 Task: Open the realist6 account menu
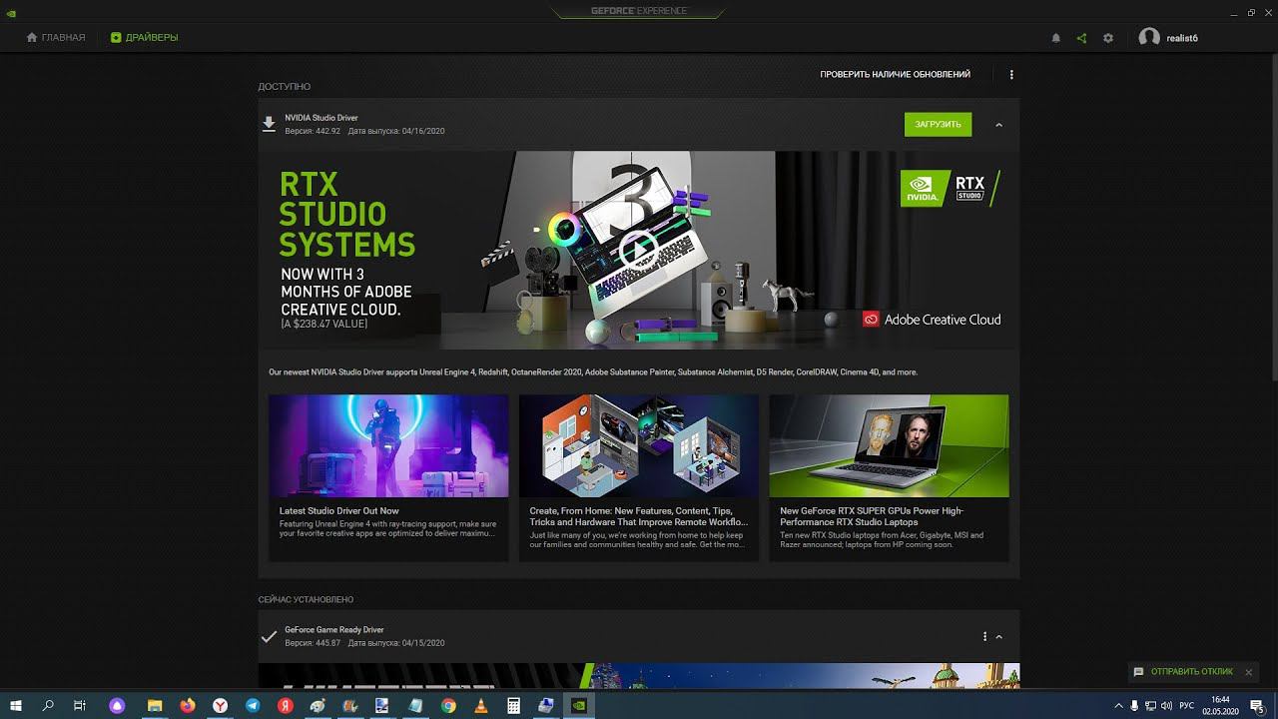[1168, 38]
